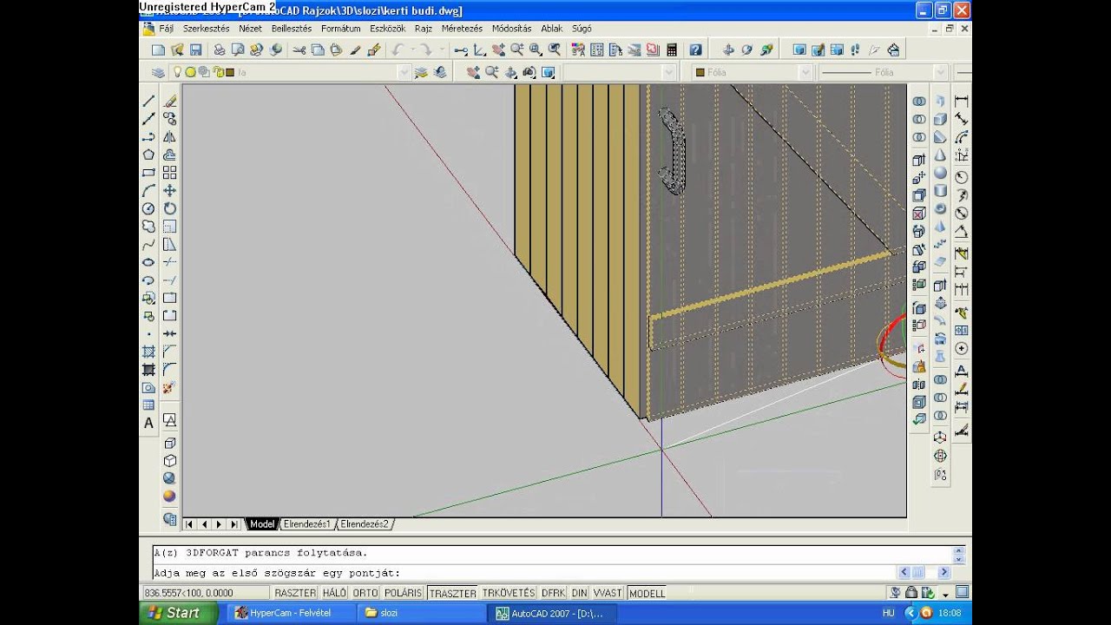
Task: Select the Rotate modify tool
Action: pos(170,208)
